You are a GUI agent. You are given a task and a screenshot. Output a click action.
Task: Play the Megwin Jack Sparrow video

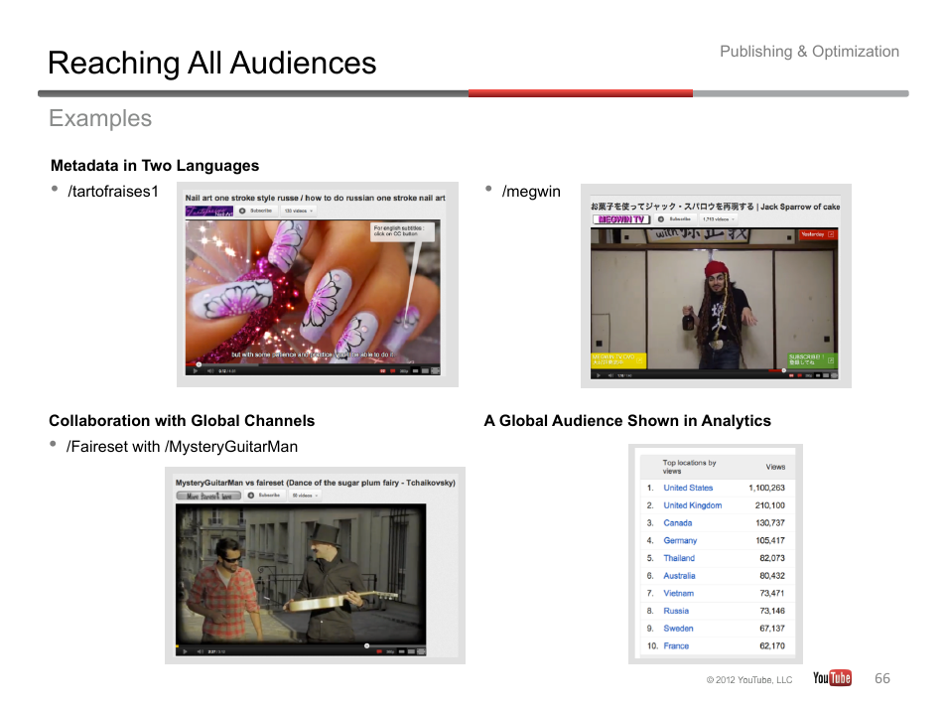pyautogui.click(x=599, y=375)
